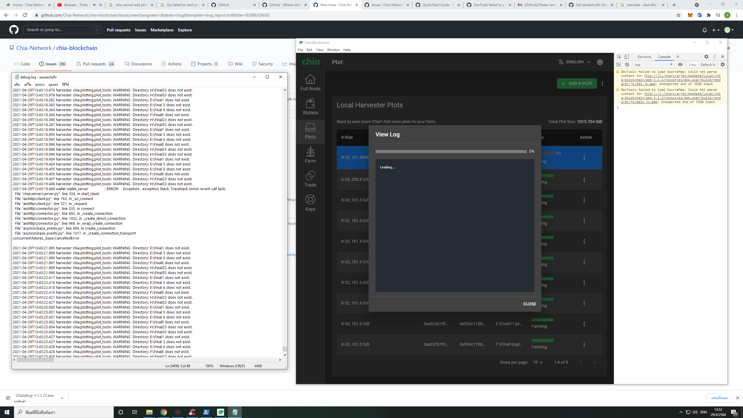Open chia-blockchain repository link

tap(77, 48)
